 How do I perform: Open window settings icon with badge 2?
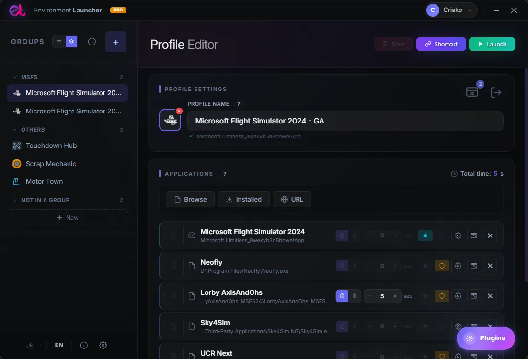tap(472, 92)
